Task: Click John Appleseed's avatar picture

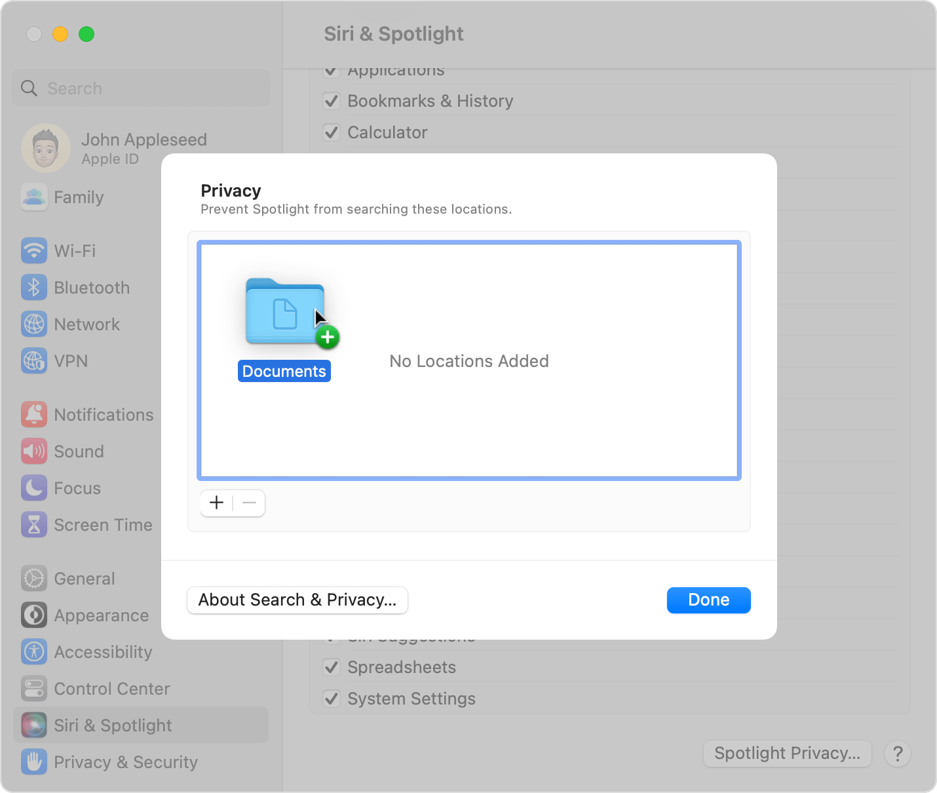Action: click(x=46, y=148)
